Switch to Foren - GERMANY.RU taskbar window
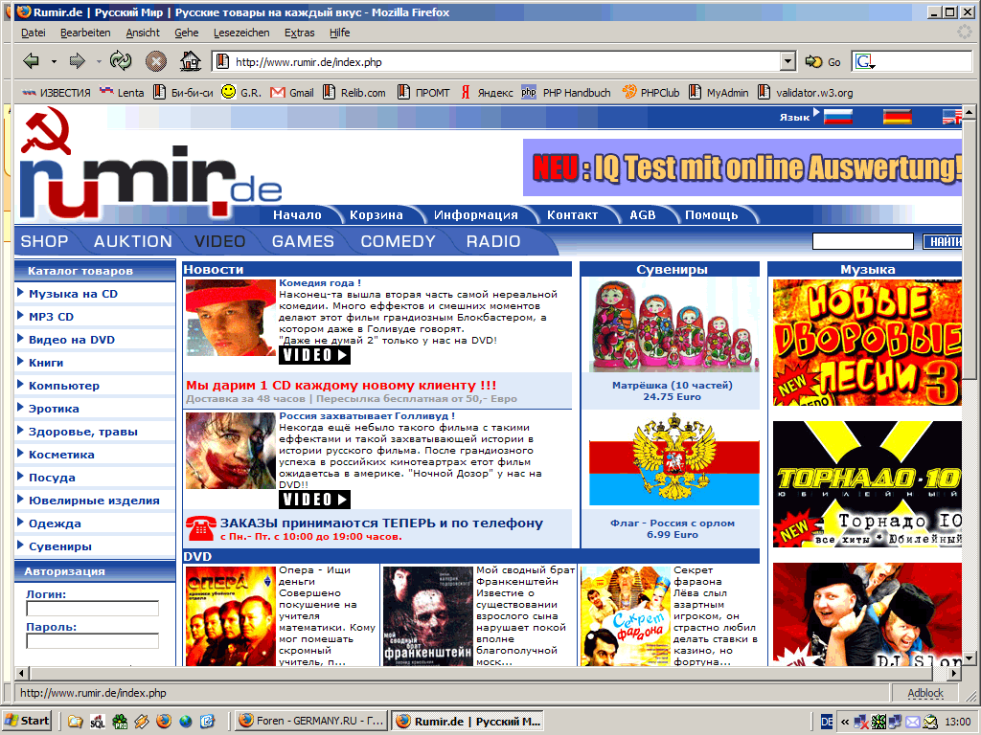981x735 pixels. click(x=311, y=721)
